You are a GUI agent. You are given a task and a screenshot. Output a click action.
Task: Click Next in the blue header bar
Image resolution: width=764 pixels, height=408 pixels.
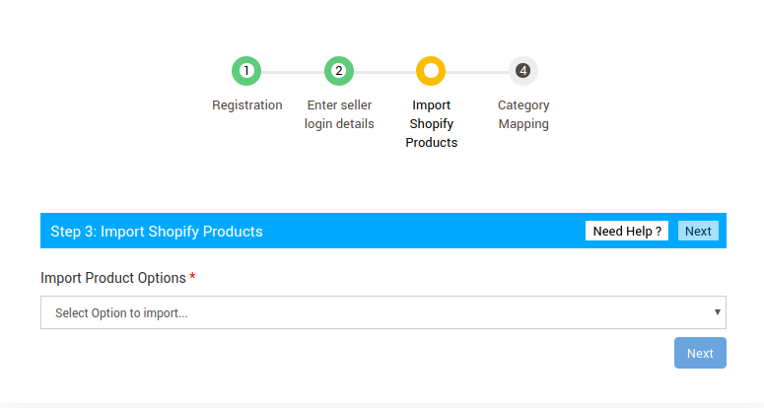click(698, 231)
